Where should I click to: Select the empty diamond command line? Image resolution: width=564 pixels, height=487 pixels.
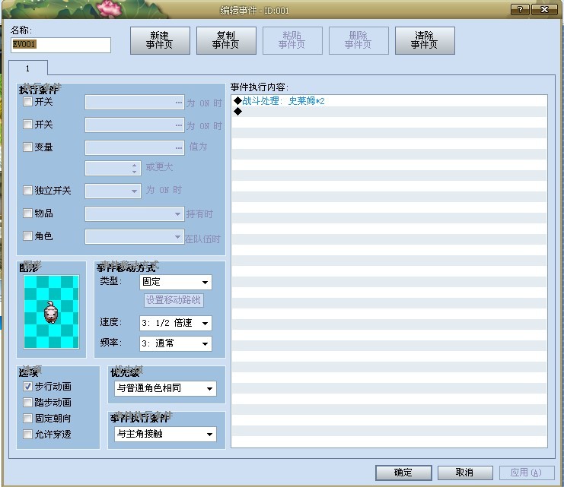(389, 112)
